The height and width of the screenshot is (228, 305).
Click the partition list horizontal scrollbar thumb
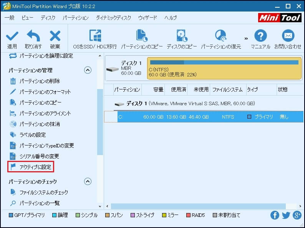click(198, 206)
